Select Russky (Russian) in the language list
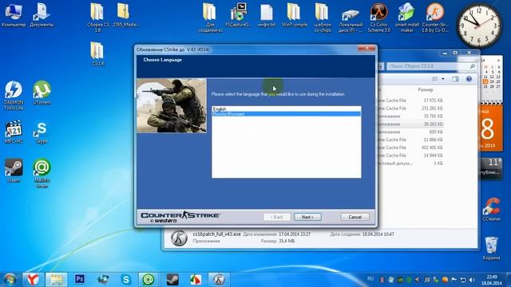Viewport: 511px width, 287px height. (286, 114)
